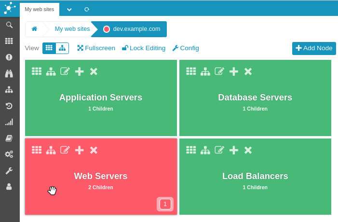Toggle Lock Editing
Screen dimensions: 338x222
(143, 48)
